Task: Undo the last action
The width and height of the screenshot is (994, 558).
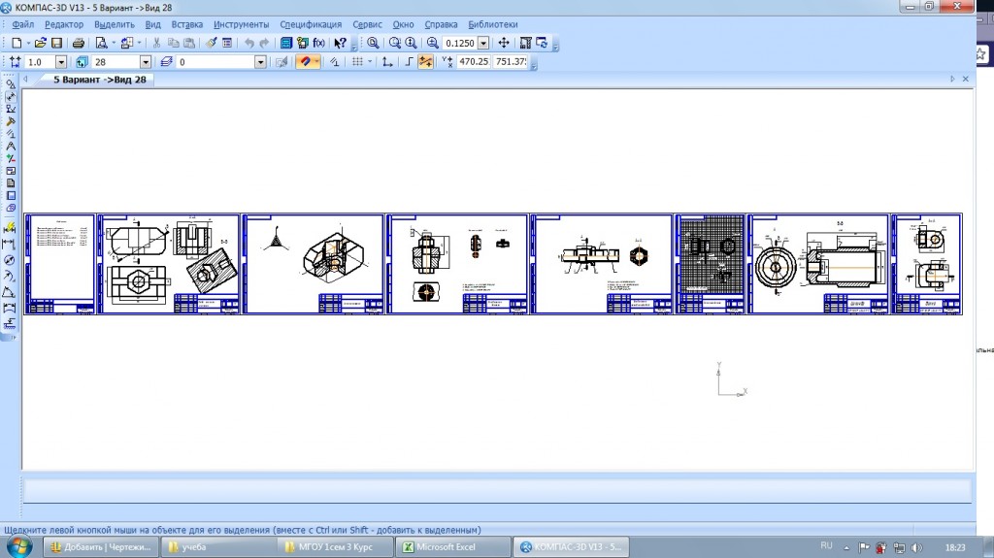Action: pos(249,43)
